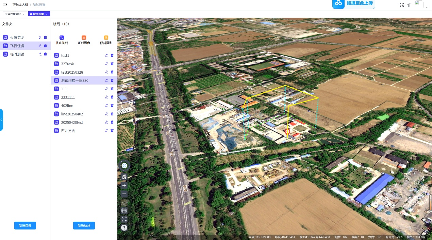Collapse the left panel with blue arrow handle

point(1,120)
